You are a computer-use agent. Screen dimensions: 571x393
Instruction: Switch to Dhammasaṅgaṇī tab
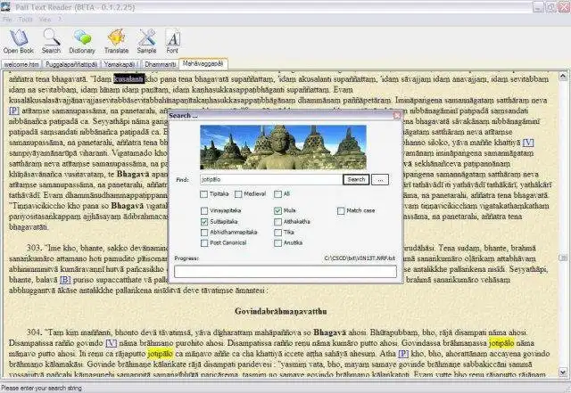click(x=161, y=64)
